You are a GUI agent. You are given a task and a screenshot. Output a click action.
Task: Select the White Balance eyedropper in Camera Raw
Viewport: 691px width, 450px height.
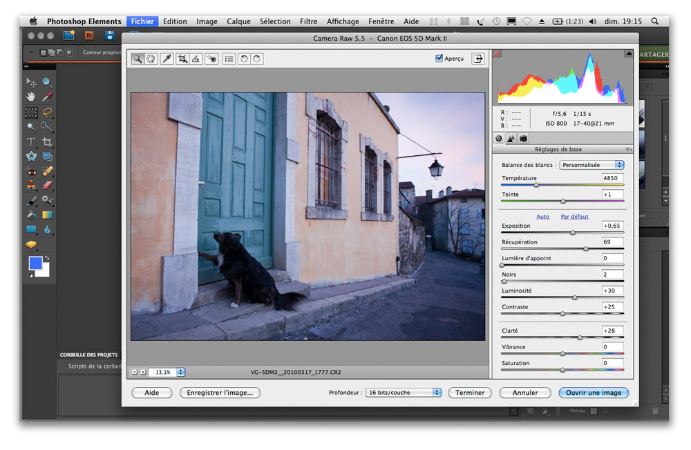point(167,59)
